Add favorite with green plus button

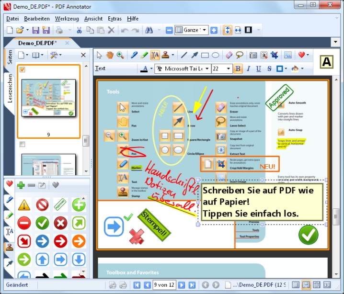point(21,185)
